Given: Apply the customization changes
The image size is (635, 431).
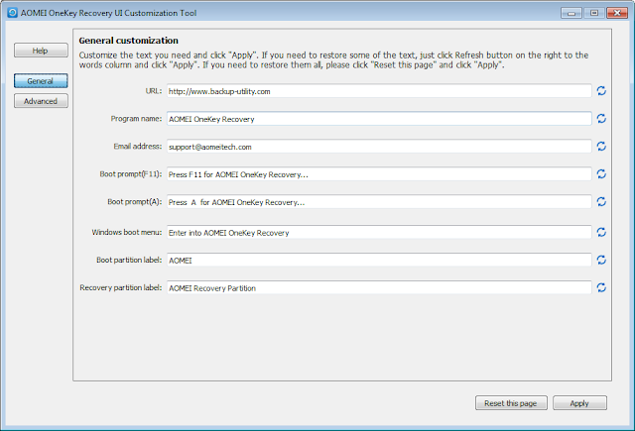Looking at the screenshot, I should coord(579,403).
